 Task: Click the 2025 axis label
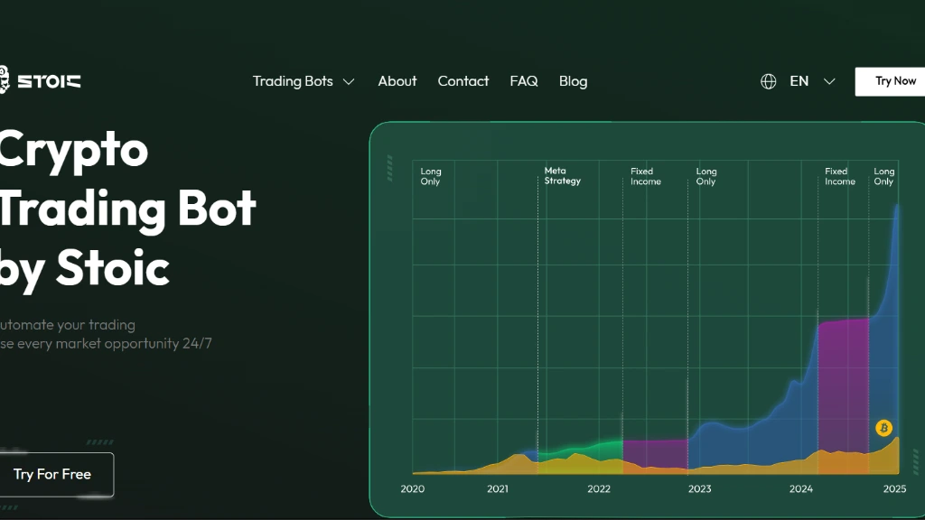(894, 488)
